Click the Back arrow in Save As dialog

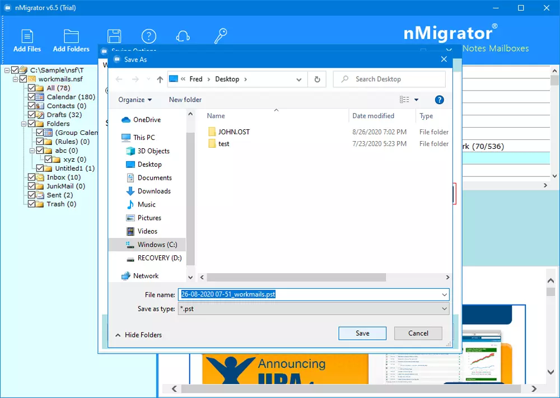119,79
